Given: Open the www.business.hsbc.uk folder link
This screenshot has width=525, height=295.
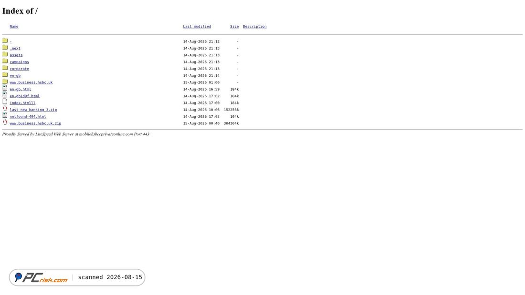Looking at the screenshot, I should click(x=31, y=82).
